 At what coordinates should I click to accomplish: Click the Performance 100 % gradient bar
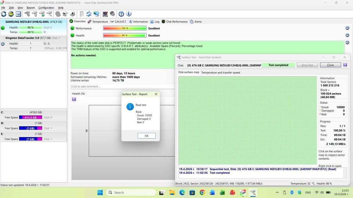click(x=125, y=28)
